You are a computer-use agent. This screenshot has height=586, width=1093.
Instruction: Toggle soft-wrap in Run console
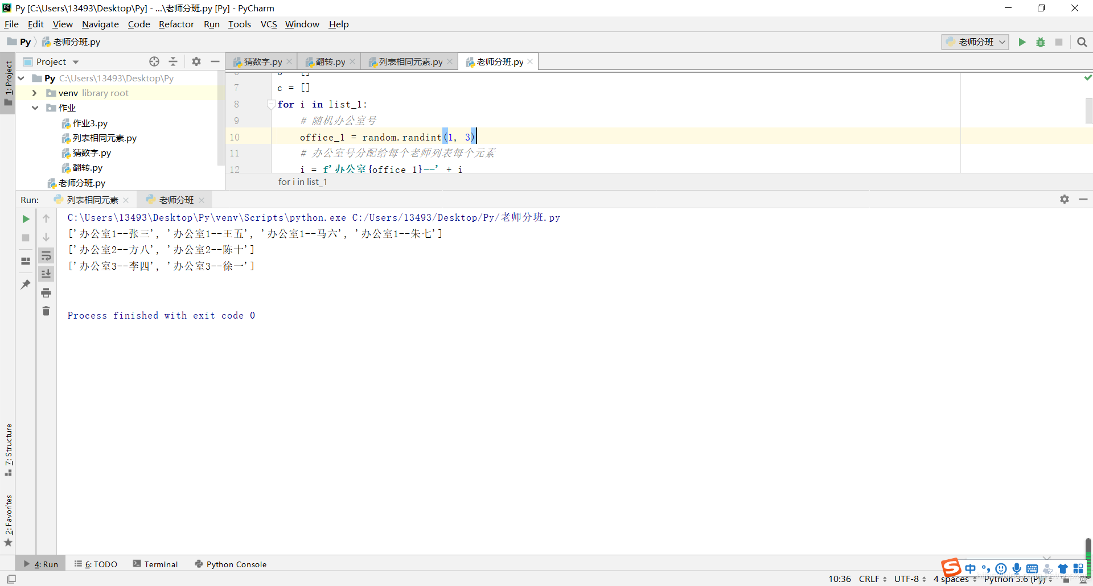pyautogui.click(x=46, y=256)
